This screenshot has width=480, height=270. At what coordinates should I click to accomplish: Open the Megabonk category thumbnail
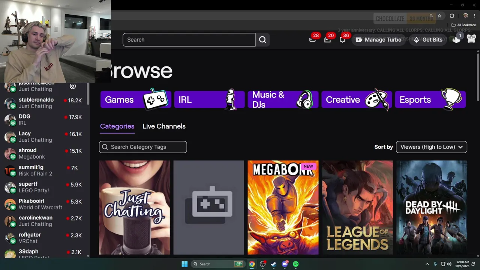pyautogui.click(x=283, y=207)
